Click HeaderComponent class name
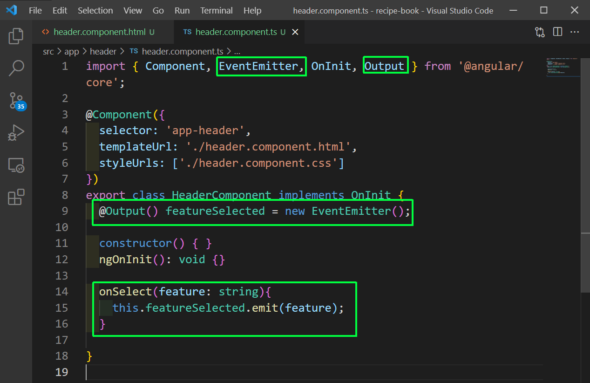Image resolution: width=590 pixels, height=383 pixels. point(222,195)
